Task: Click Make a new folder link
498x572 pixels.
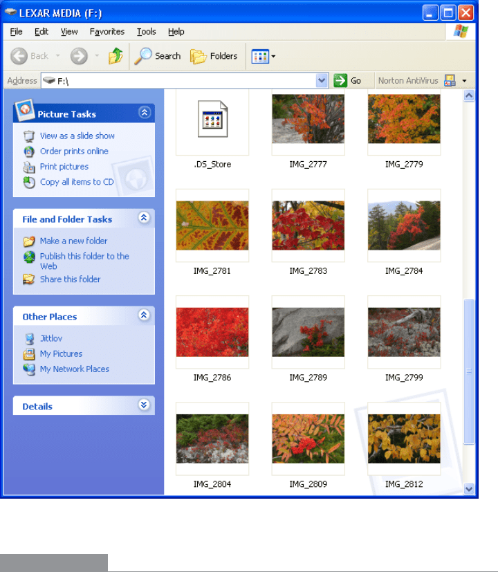Action: click(74, 241)
